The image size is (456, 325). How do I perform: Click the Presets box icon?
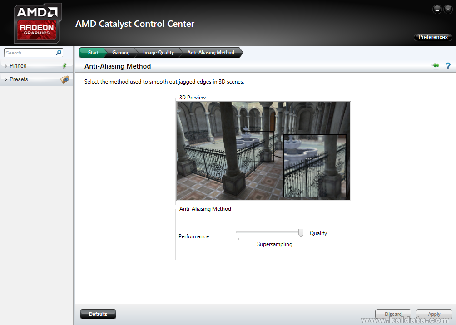point(64,79)
